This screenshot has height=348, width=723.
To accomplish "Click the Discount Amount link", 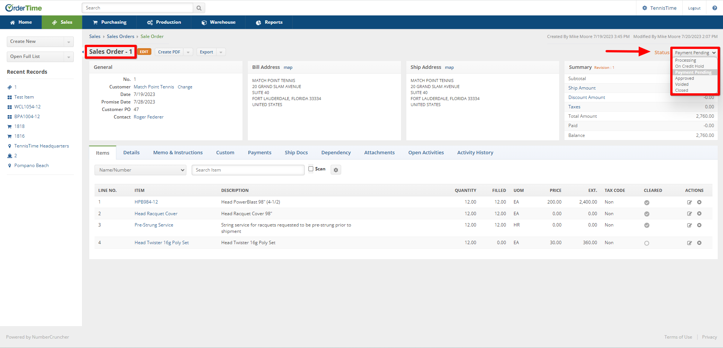I will pyautogui.click(x=587, y=97).
